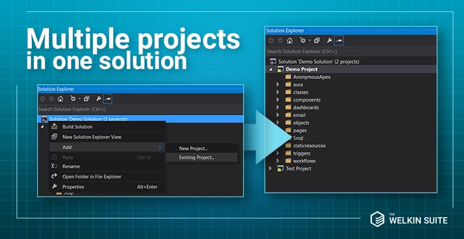Click Collapse All icon in context-menu panel
This screenshot has height=239, width=464.
87,99
